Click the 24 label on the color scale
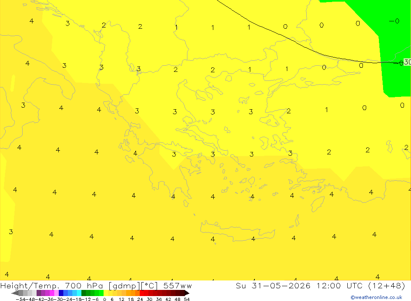The width and height of the screenshot is (411, 301). pyautogui.click(x=140, y=299)
